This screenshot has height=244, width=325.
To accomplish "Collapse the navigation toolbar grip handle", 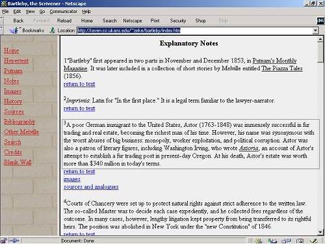I will [x=2, y=21].
